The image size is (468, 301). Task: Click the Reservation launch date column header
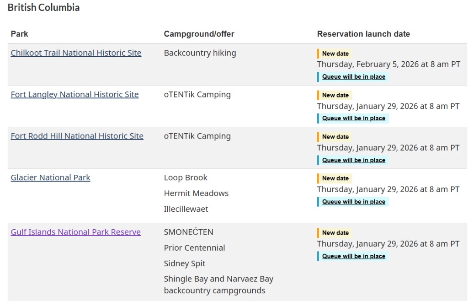pos(363,34)
